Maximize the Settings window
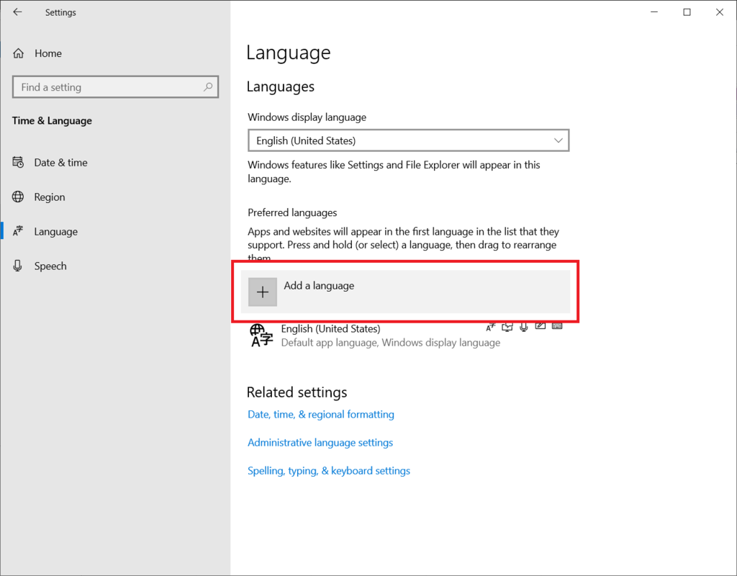The image size is (737, 576). (x=687, y=12)
